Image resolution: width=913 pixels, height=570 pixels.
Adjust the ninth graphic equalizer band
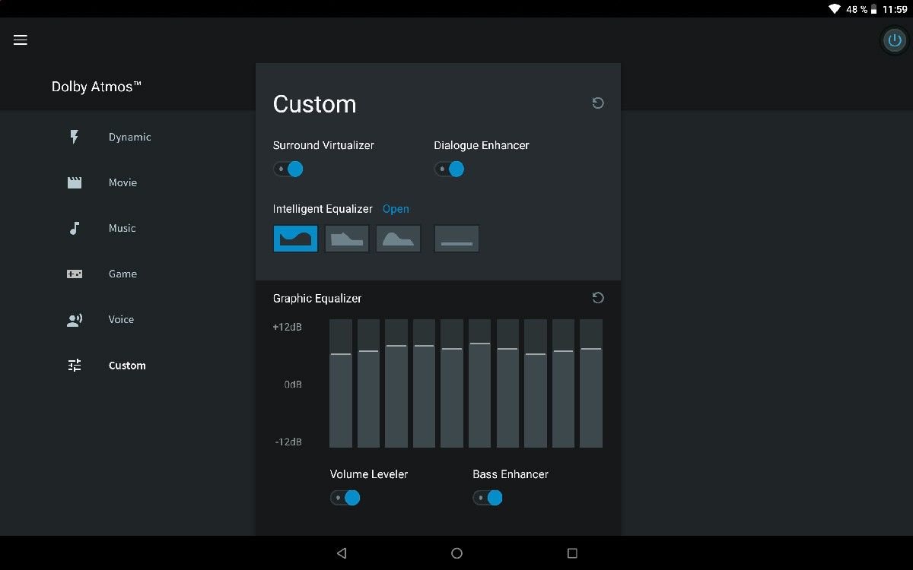tap(564, 383)
